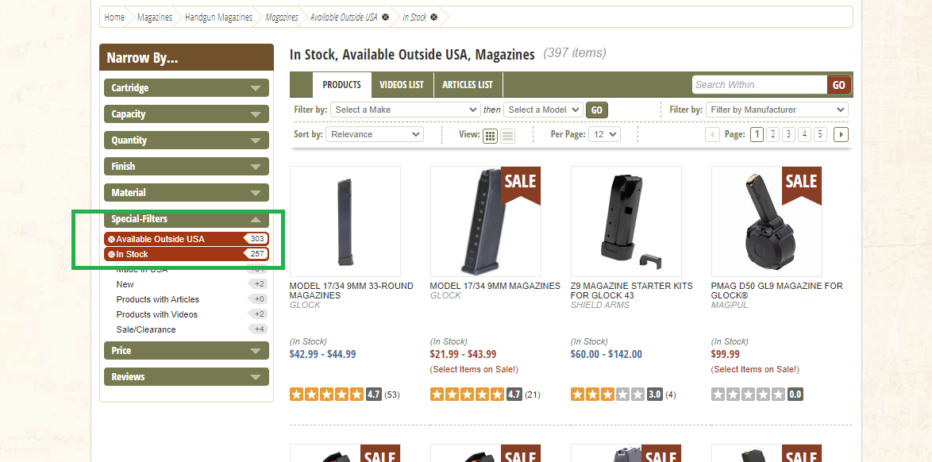The height and width of the screenshot is (462, 932).
Task: Click the previous page arrow
Action: (712, 134)
